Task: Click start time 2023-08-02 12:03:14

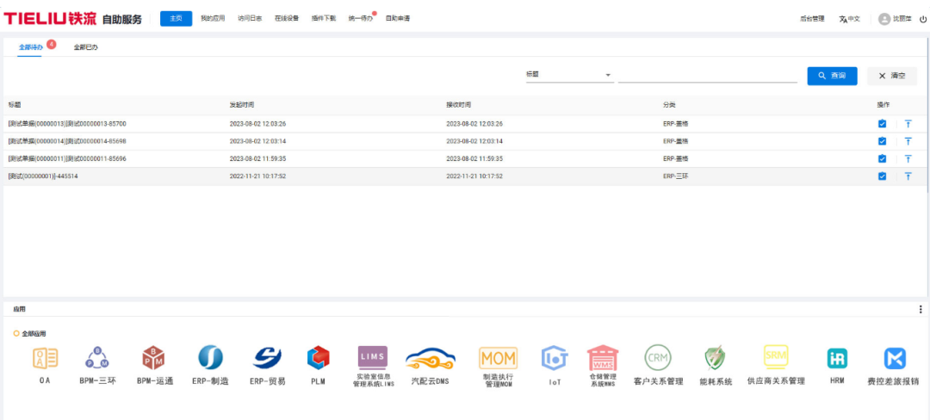Action: pos(258,141)
